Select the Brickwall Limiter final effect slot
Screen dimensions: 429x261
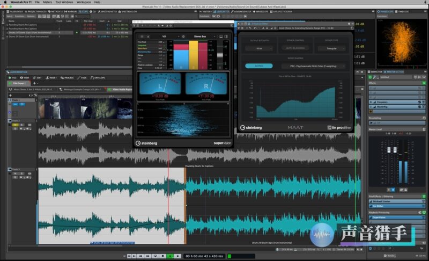pos(396,201)
